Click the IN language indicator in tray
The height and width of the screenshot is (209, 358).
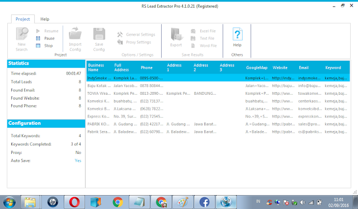pos(258,201)
